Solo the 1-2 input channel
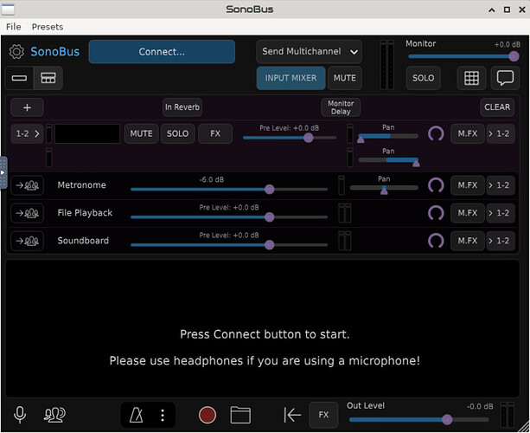Viewport: 530px width, 433px height. point(177,133)
